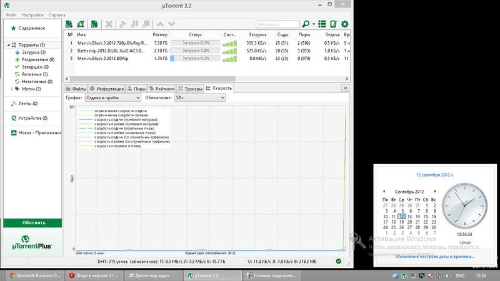This screenshot has width=500, height=281.
Task: Click the torrent list horizontal scrollbar
Action: pos(152,79)
